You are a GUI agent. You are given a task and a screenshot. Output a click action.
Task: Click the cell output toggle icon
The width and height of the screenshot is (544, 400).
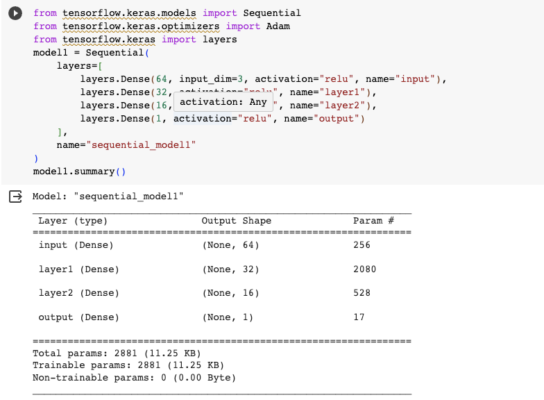[15, 197]
